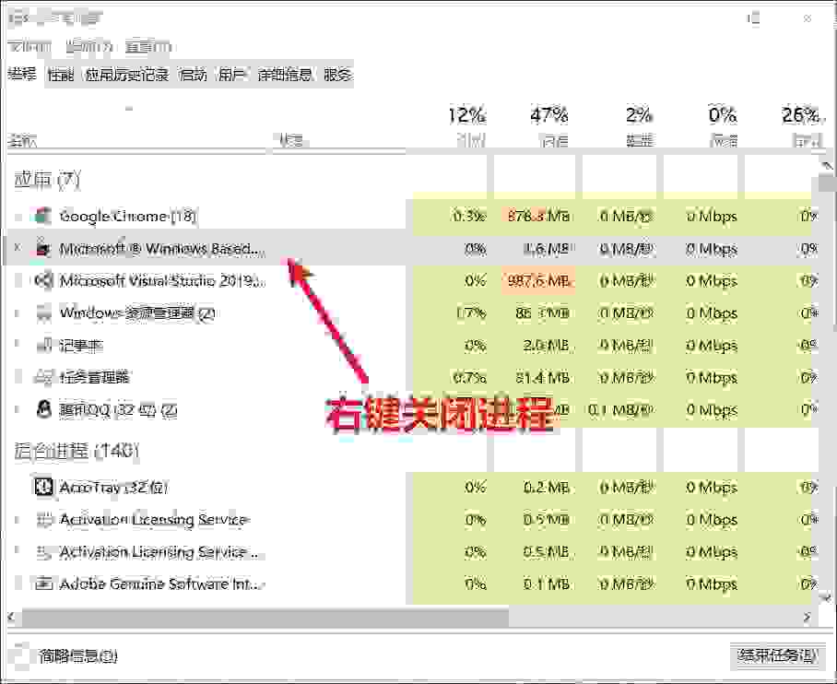Click the Adobe Genuine Software icon
Image resolution: width=837 pixels, height=684 pixels.
pyautogui.click(x=42, y=584)
